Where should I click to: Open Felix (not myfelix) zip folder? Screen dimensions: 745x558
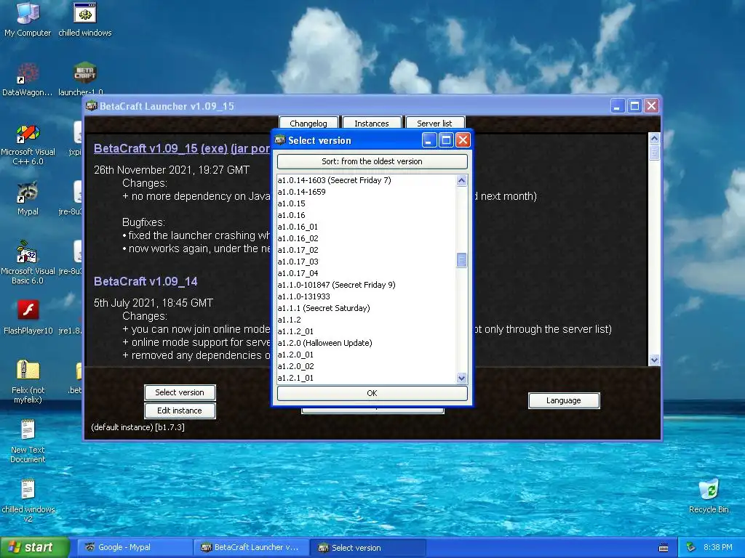point(28,382)
